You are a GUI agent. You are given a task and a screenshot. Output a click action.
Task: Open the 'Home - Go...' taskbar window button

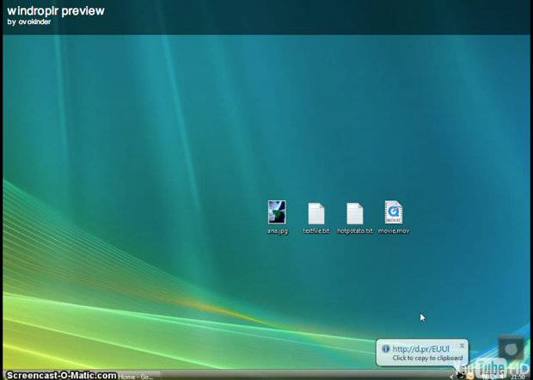click(139, 377)
